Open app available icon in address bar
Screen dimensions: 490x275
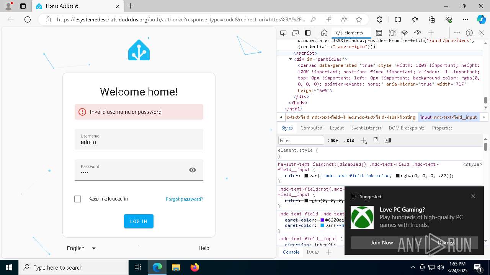point(328,19)
